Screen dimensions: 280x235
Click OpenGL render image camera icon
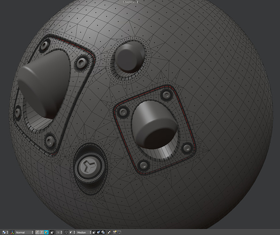click(114, 232)
